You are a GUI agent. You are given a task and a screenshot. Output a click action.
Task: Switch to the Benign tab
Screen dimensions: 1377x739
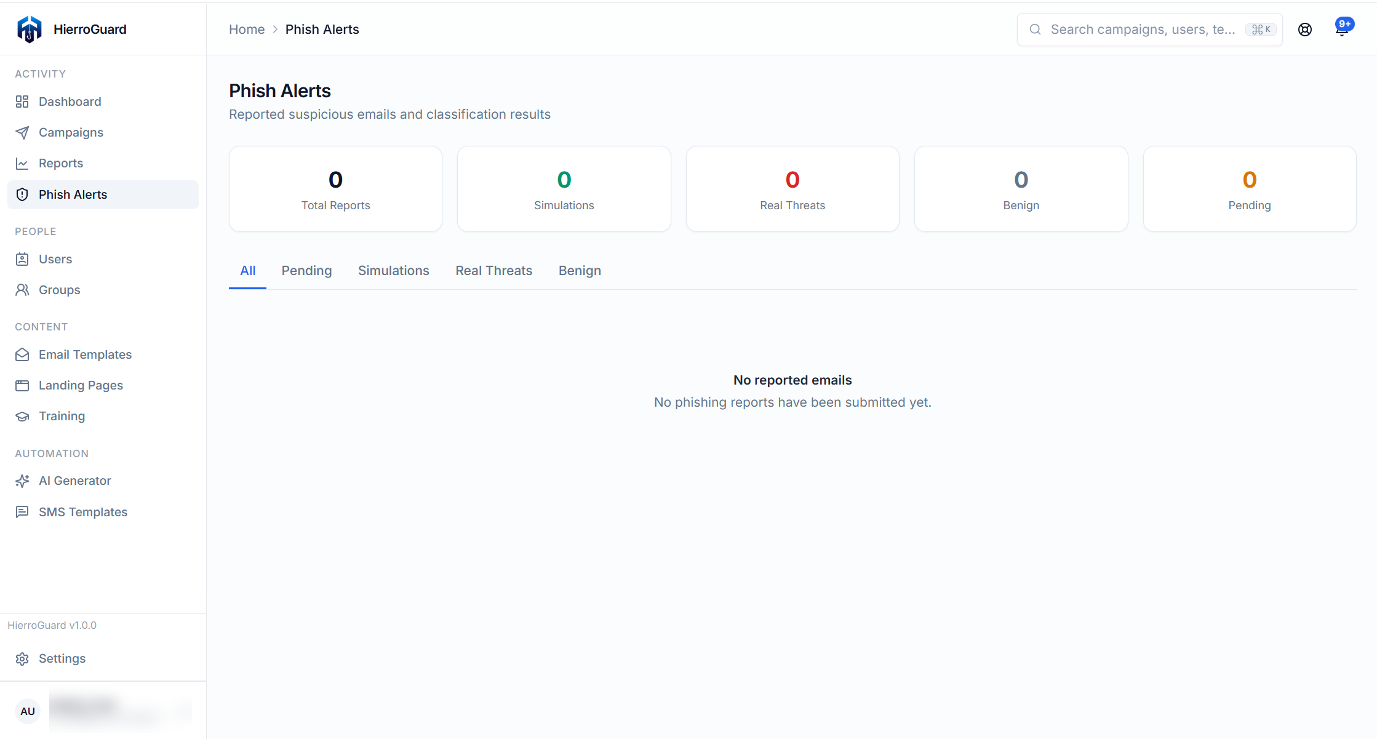[580, 271]
